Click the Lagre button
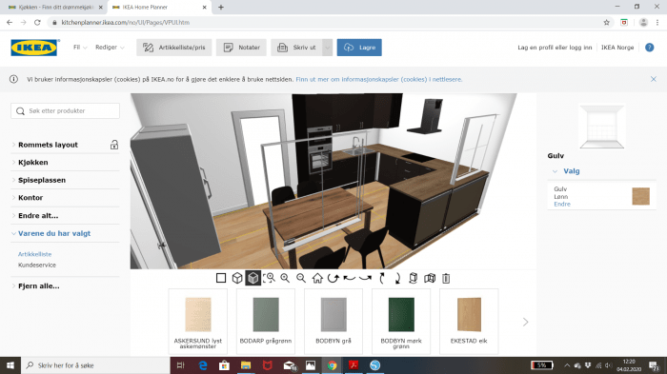Viewport: 667px width, 374px height. pos(359,48)
